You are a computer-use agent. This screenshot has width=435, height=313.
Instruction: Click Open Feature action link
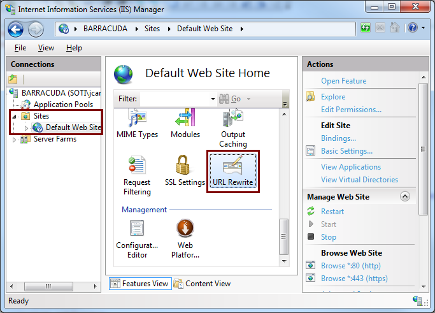(343, 81)
